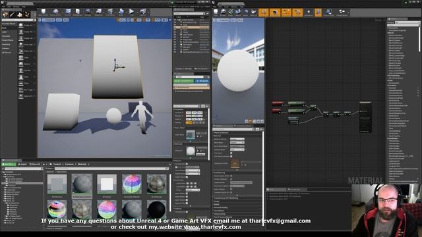The image size is (422, 237).
Task: Select Paint mode in Modes panel
Action: pyautogui.click(x=13, y=14)
